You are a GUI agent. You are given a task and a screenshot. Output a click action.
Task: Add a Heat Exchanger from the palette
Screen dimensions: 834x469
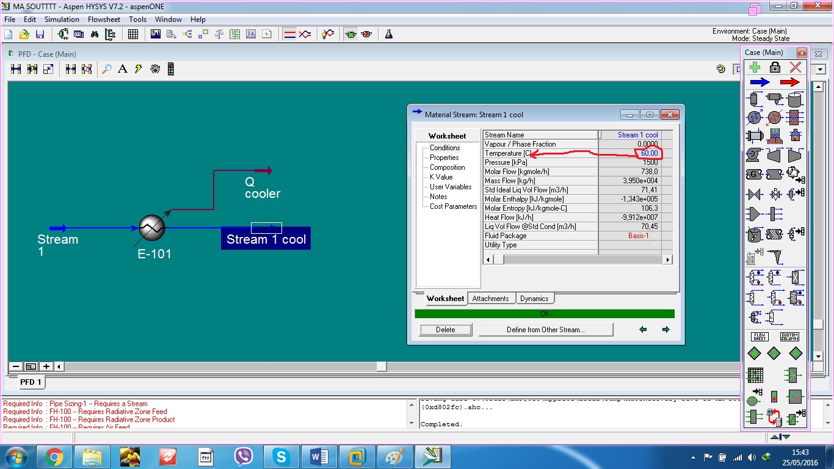[754, 135]
